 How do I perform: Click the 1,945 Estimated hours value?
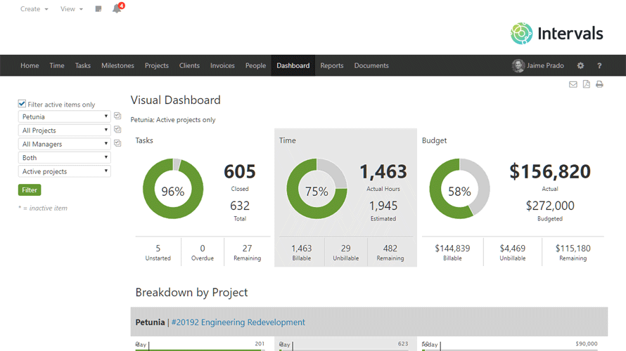(383, 206)
